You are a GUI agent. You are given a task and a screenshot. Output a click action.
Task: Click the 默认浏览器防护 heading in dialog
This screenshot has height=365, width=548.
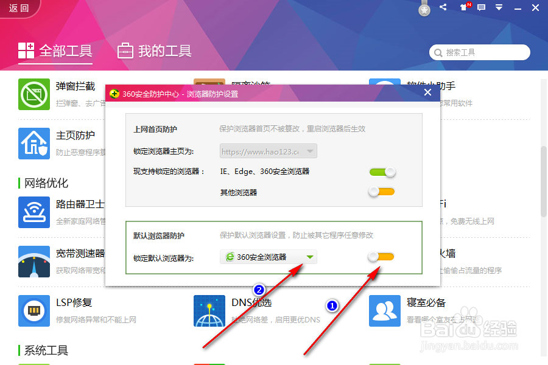click(x=159, y=236)
